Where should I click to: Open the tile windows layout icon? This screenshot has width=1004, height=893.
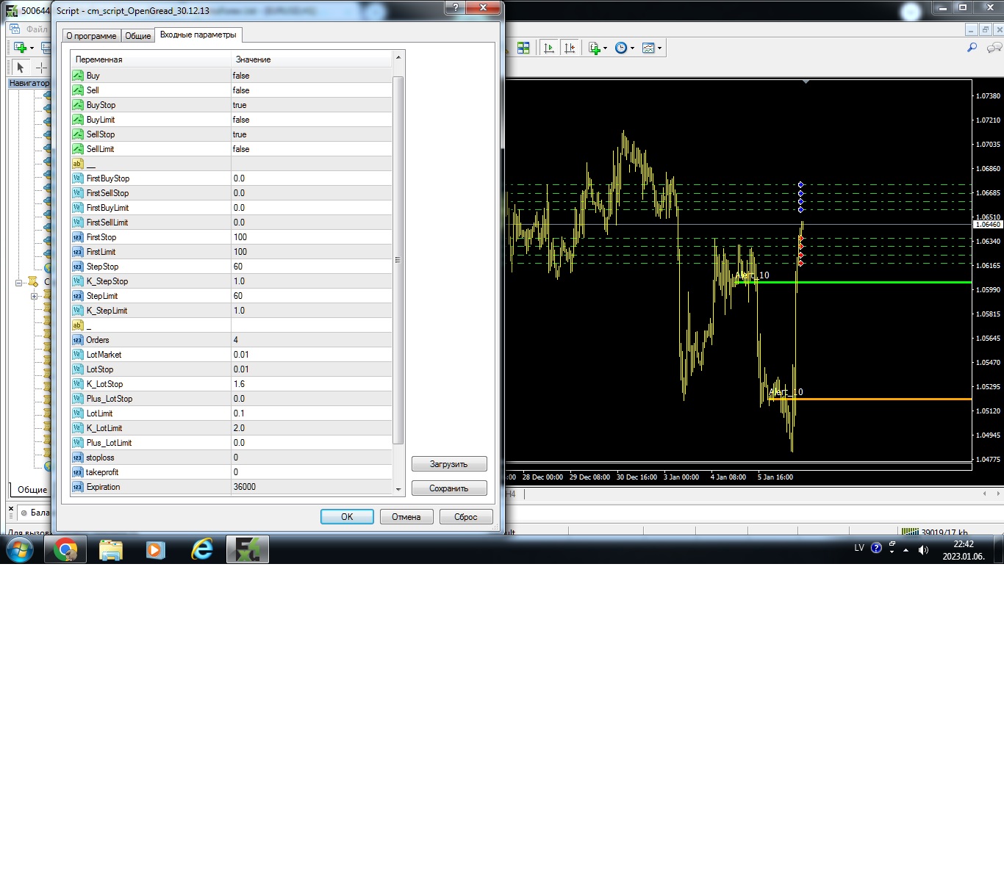coord(523,48)
